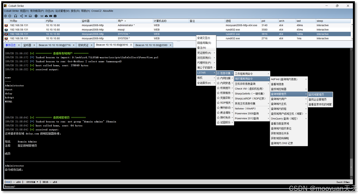Close the Beacon 10.10.10.80@3816 tab
This screenshot has height=195, width=359.
pos(131,45)
